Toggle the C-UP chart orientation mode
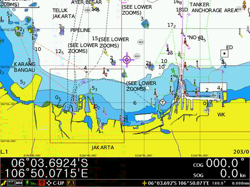250x187 pixels. click(58, 183)
